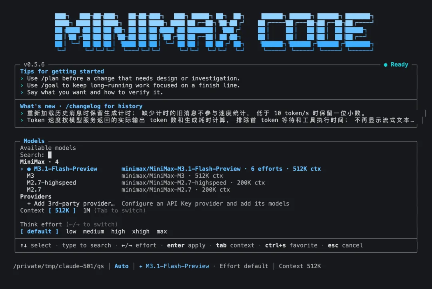Click the 'ctrl+s favorite' hint
The width and height of the screenshot is (432, 289).
pyautogui.click(x=291, y=245)
